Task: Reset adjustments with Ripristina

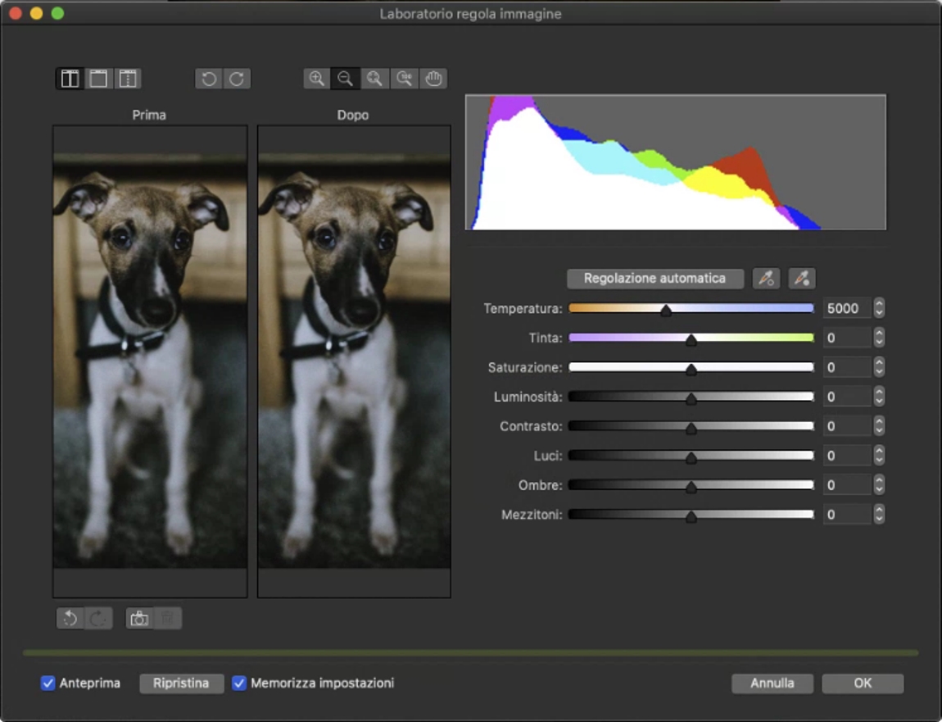Action: pos(181,683)
